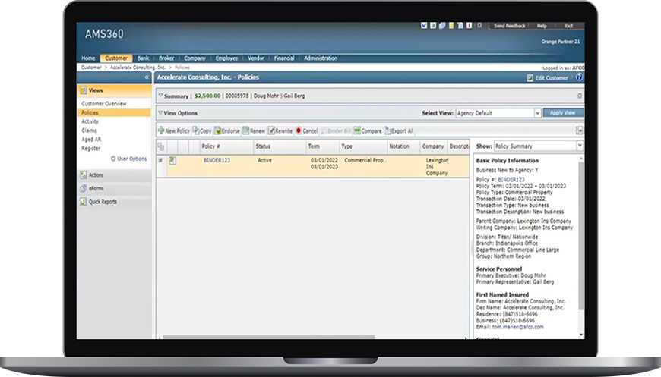
Task: Renew the selected policy
Action: point(246,130)
